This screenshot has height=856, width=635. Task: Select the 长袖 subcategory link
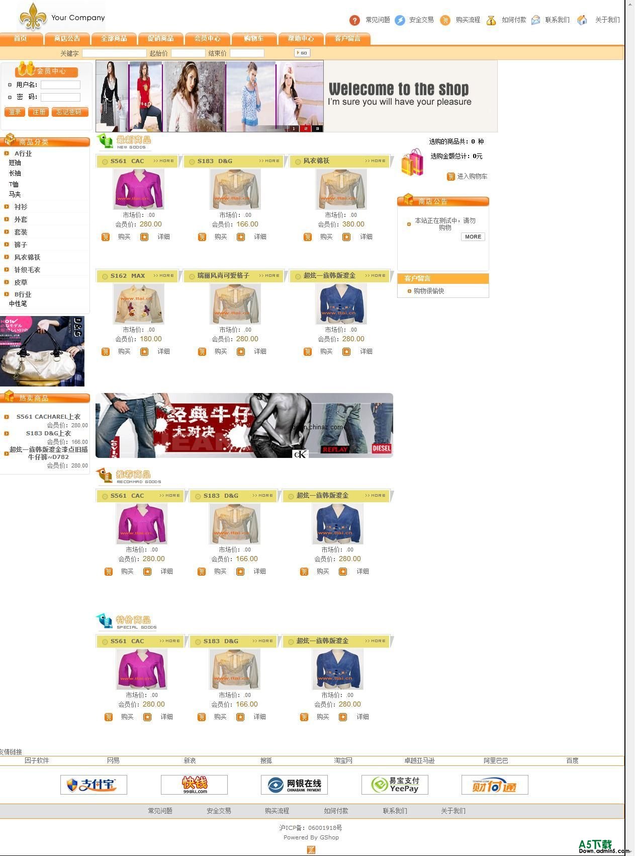pyautogui.click(x=15, y=174)
